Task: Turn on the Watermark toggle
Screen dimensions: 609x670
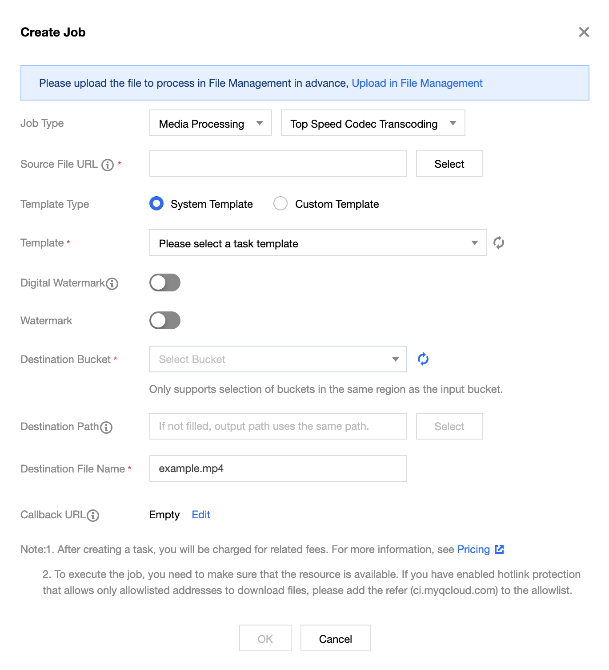Action: pos(165,321)
